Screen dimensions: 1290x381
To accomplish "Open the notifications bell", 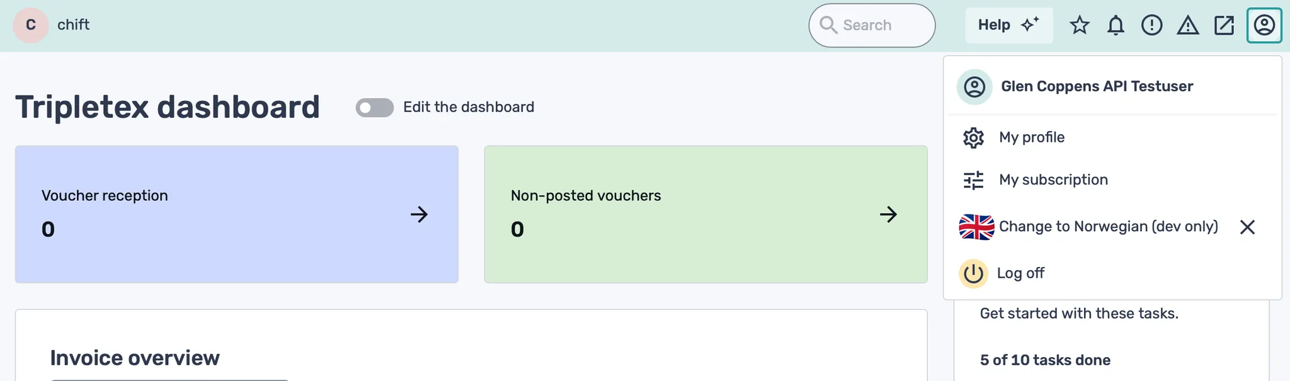I will tap(1116, 25).
